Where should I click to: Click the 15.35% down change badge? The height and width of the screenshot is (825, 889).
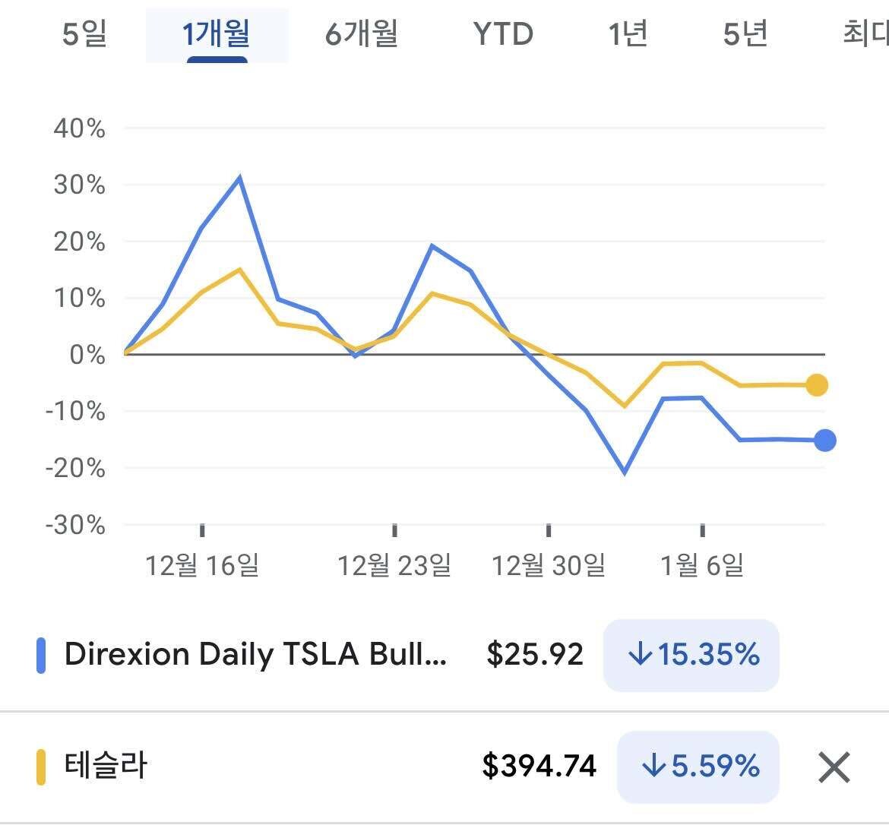pos(691,655)
